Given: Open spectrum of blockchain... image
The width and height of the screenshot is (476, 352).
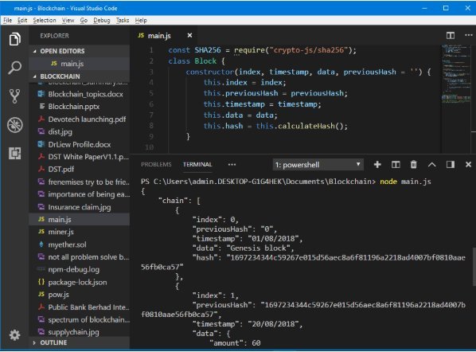Looking at the screenshot, I should pyautogui.click(x=80, y=320).
